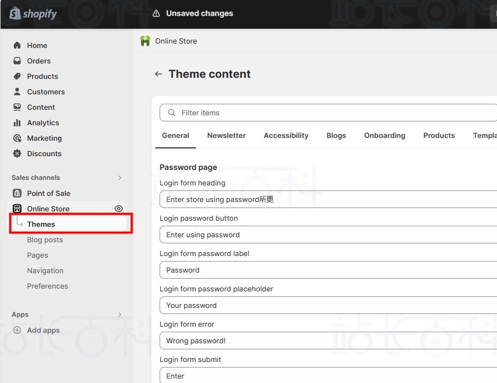The width and height of the screenshot is (497, 383).
Task: Open Preferences under Online Store
Action: tap(47, 286)
